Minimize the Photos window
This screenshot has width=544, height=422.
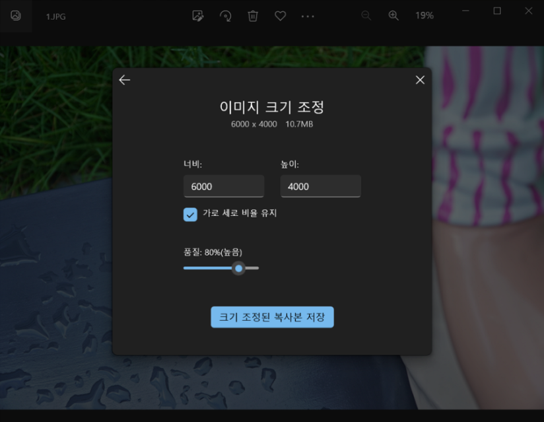pos(465,11)
